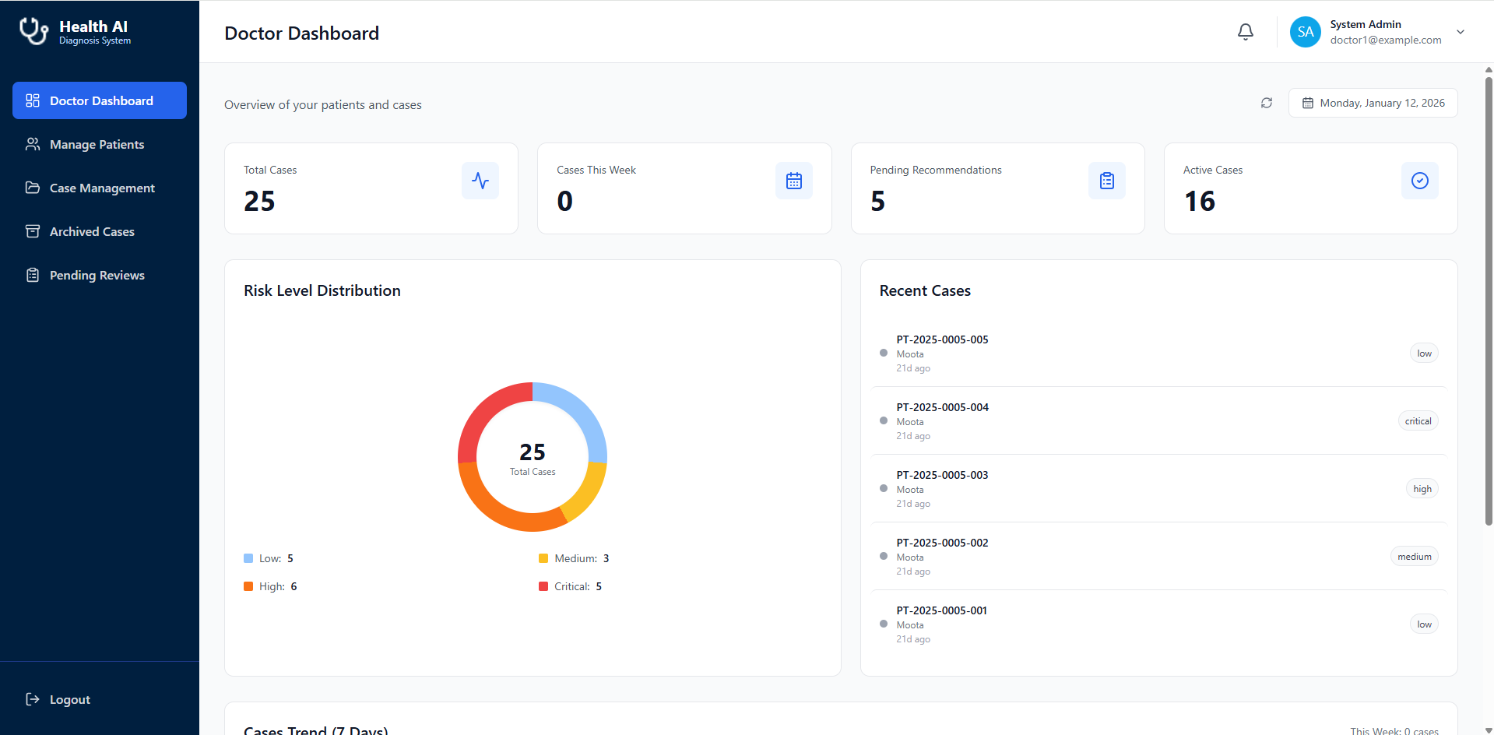
Task: Refresh the dashboard data icon
Action: (x=1267, y=103)
